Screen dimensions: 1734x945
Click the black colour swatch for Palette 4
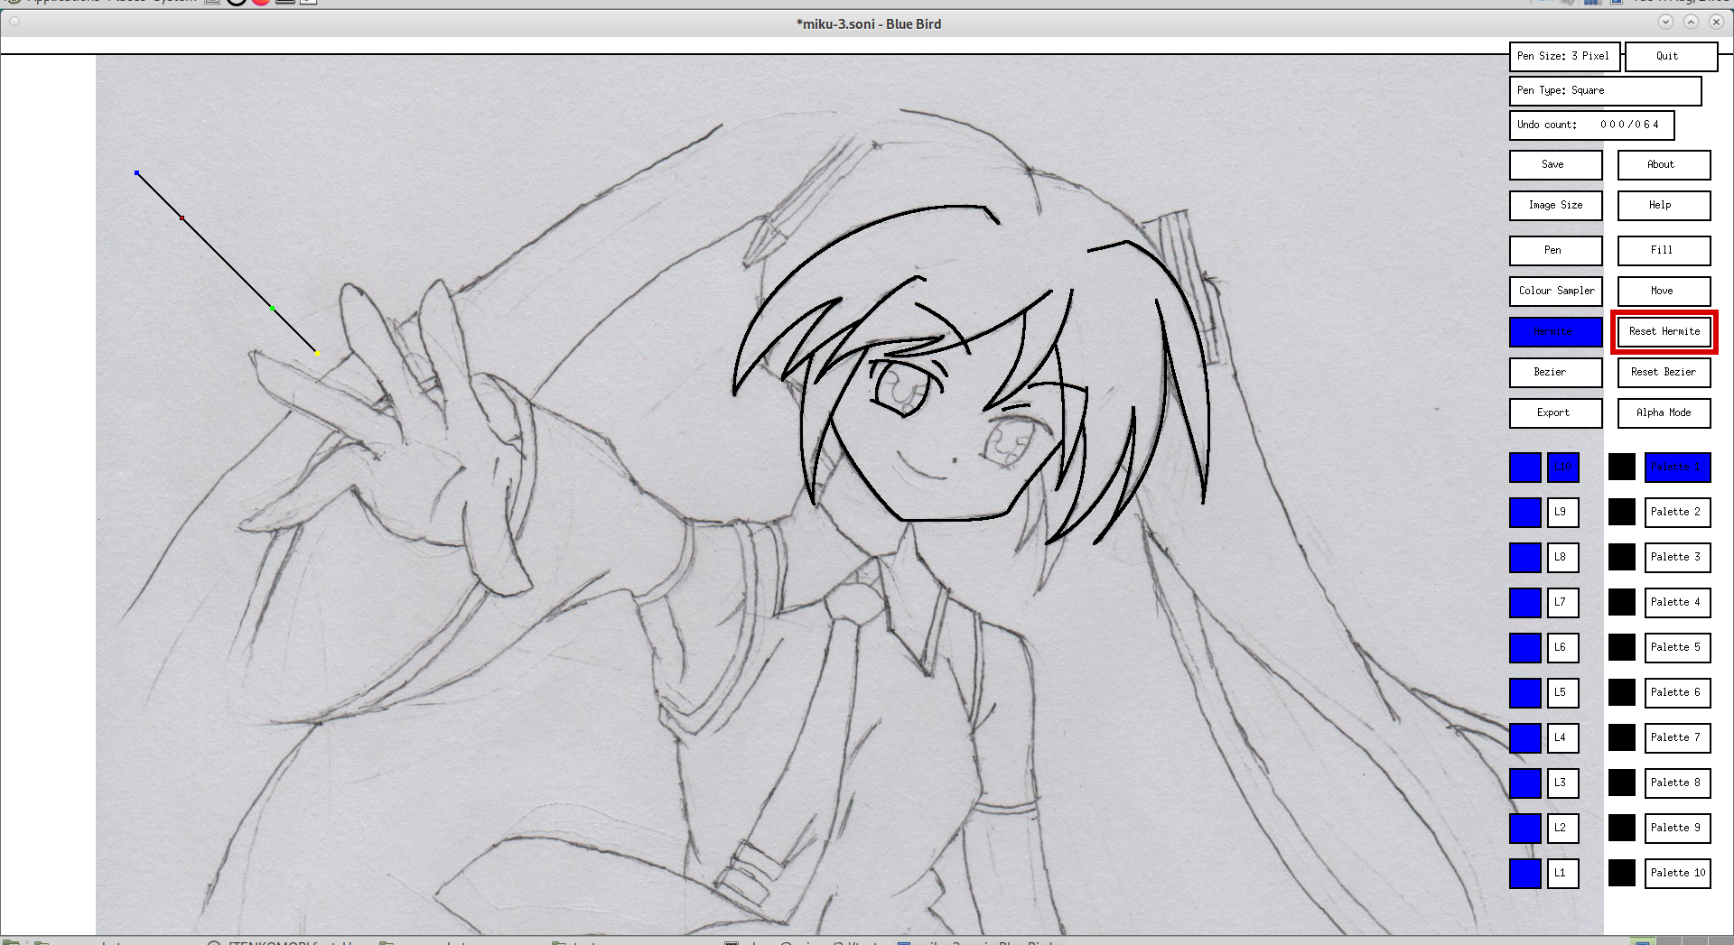(1622, 602)
